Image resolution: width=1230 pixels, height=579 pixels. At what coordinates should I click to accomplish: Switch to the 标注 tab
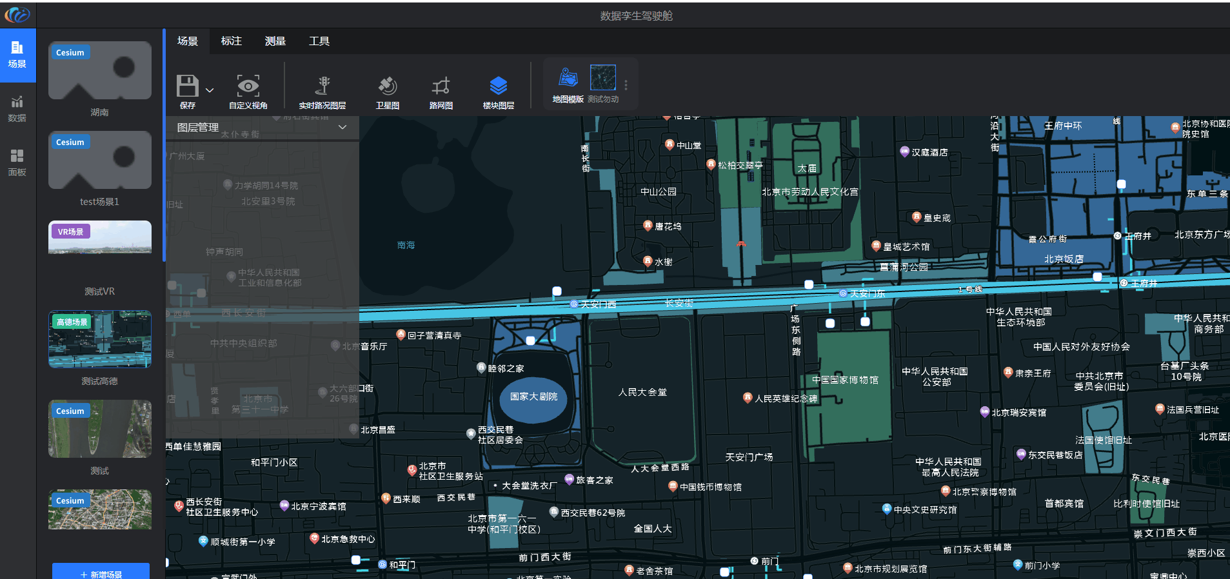click(231, 41)
